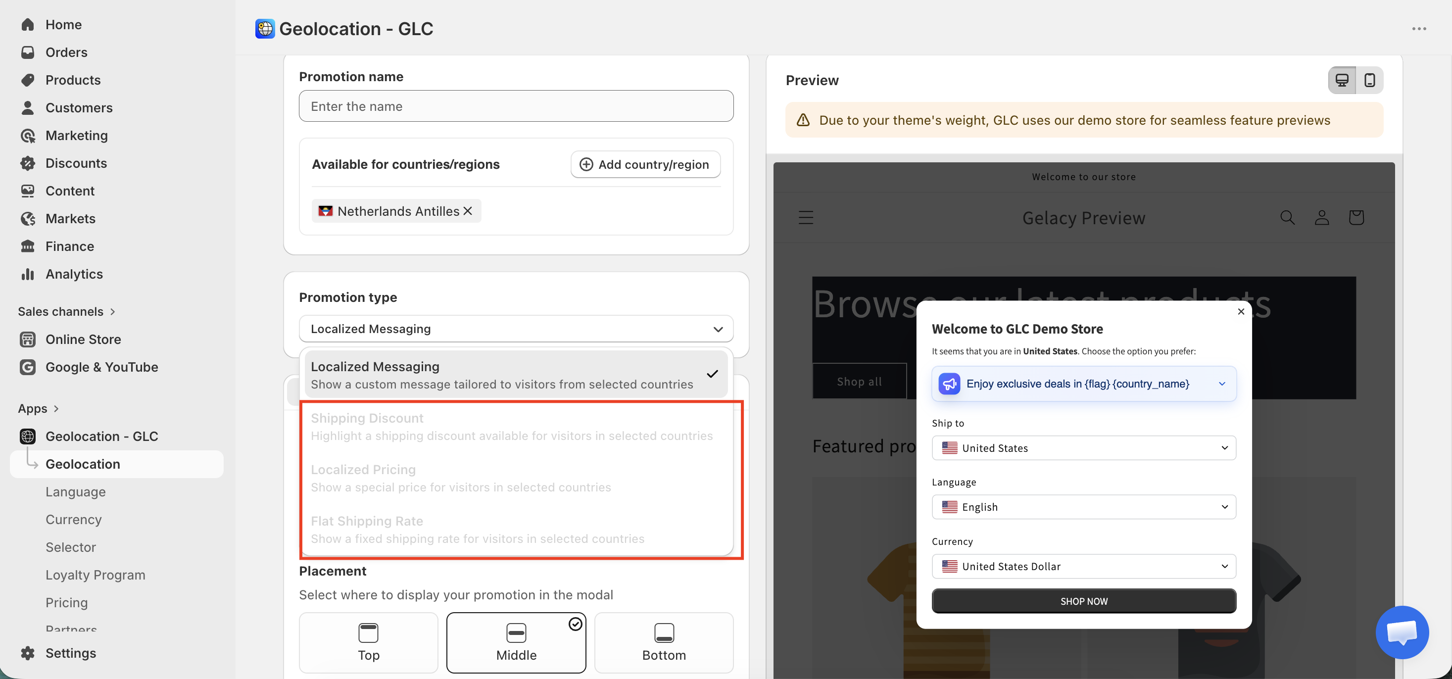Image resolution: width=1452 pixels, height=679 pixels.
Task: Open the chat support bubble
Action: tap(1402, 631)
